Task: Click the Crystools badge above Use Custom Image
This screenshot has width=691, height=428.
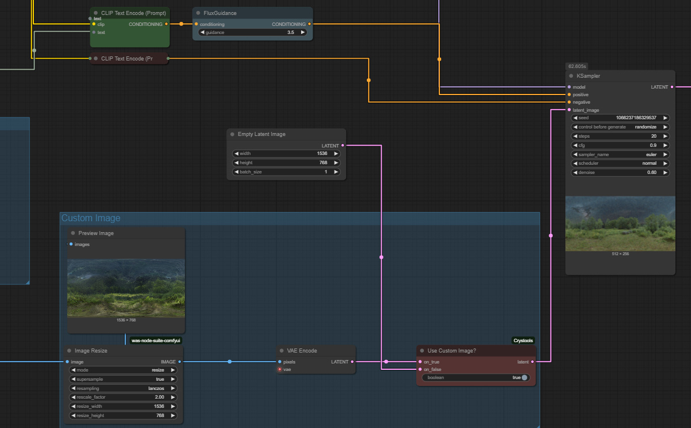Action: point(523,340)
